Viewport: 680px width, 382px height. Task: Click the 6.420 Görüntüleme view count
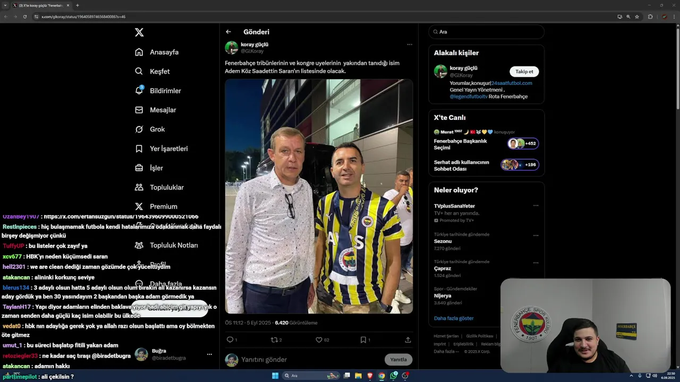coord(296,323)
